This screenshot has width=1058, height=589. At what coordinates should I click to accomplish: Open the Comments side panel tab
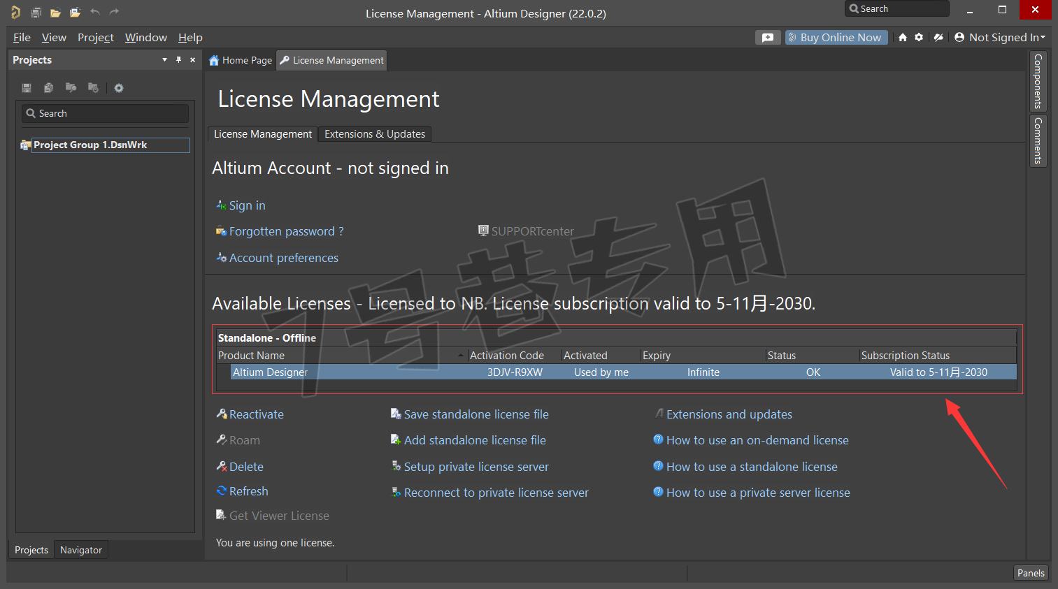[1038, 140]
